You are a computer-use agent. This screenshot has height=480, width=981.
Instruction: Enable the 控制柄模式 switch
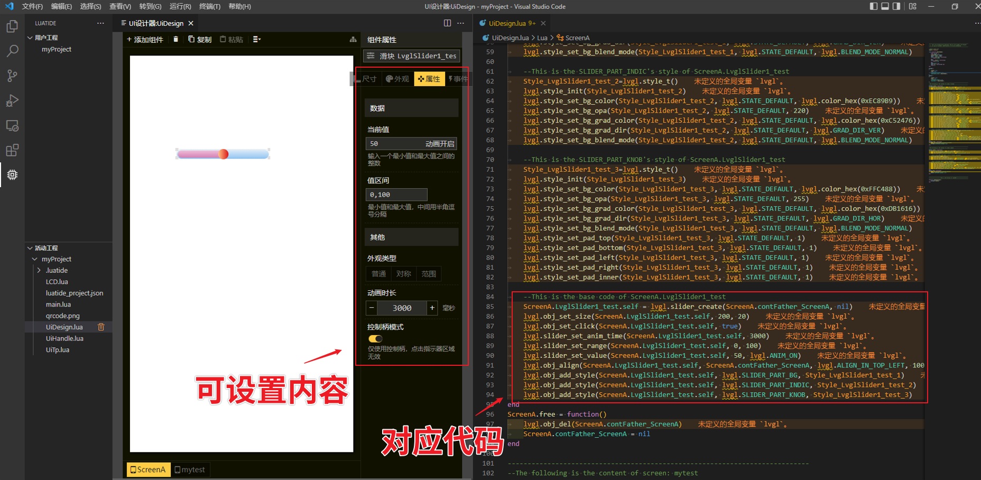[375, 339]
